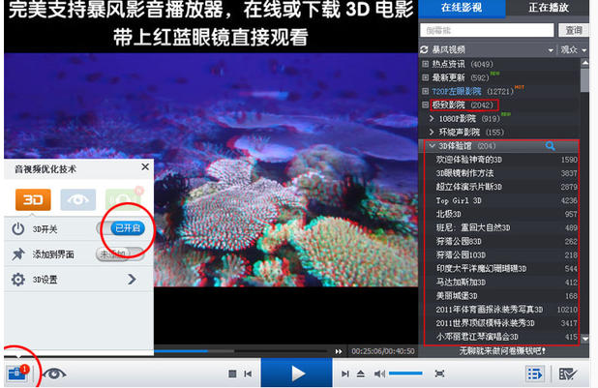Expand the 最新更新 category
The height and width of the screenshot is (388, 598).
click(425, 77)
